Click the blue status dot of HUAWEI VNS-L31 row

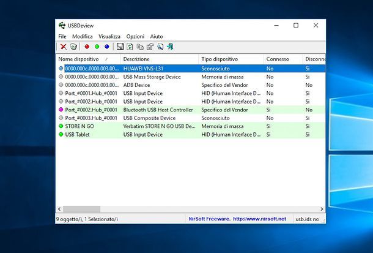point(61,69)
